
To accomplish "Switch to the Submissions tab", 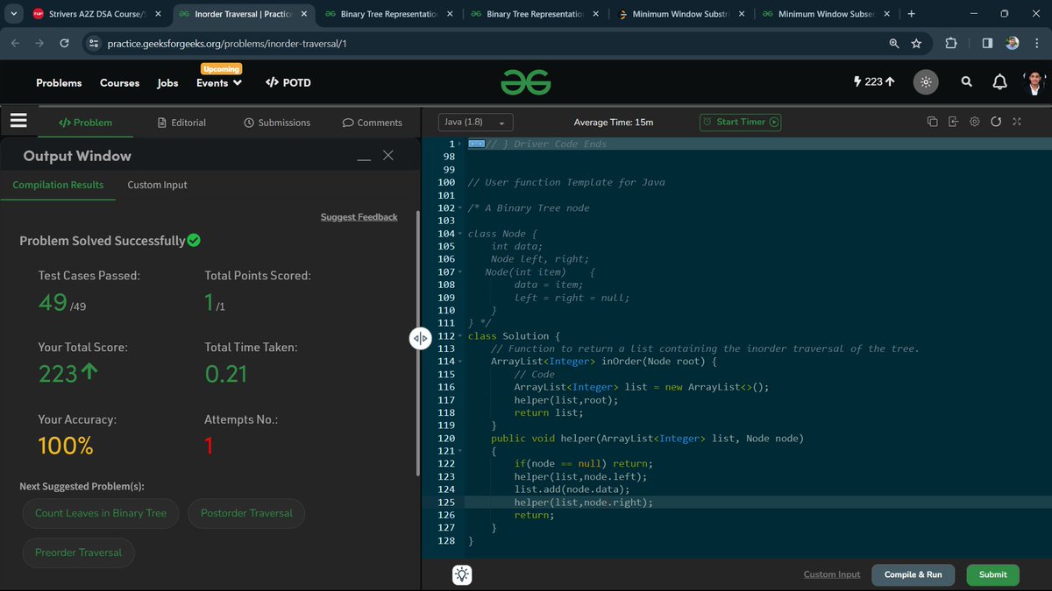I will [277, 123].
